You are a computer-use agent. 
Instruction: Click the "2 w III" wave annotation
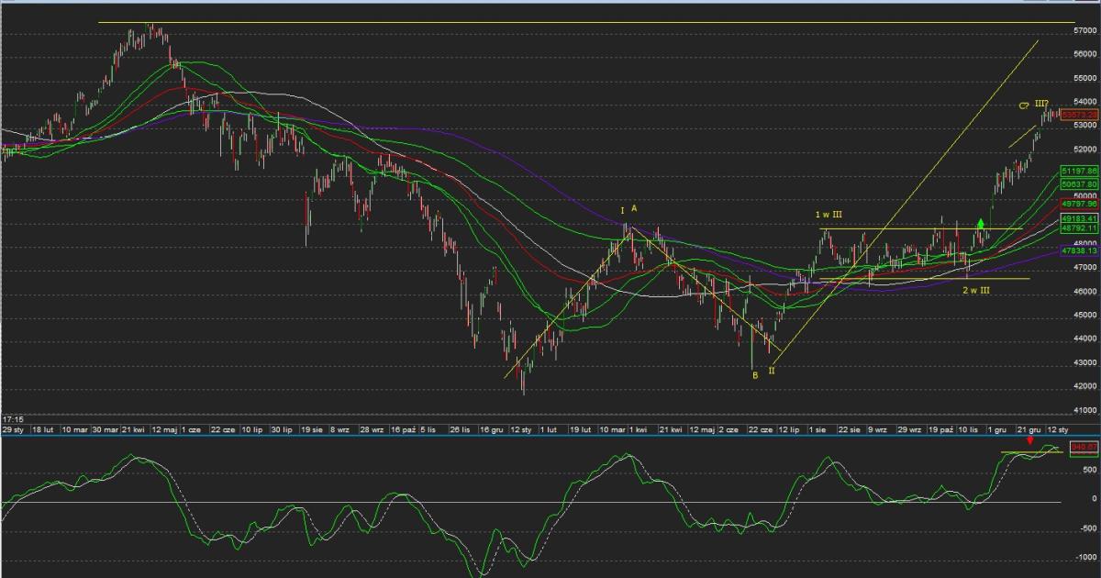pyautogui.click(x=975, y=290)
